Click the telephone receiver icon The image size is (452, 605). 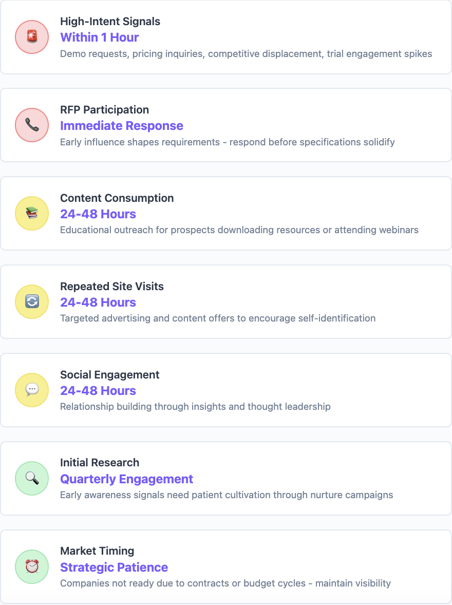coord(32,125)
